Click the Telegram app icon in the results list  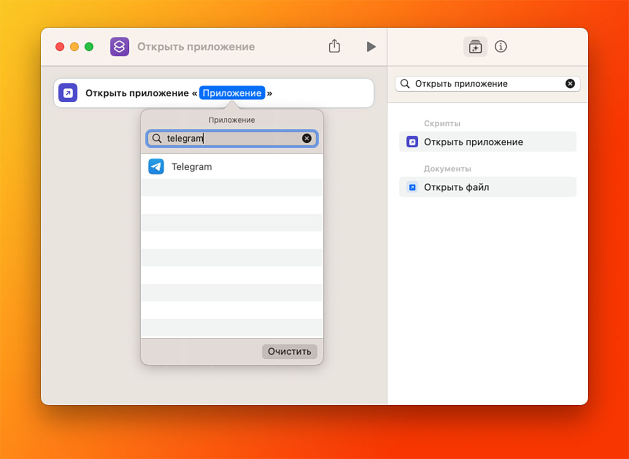tap(156, 166)
